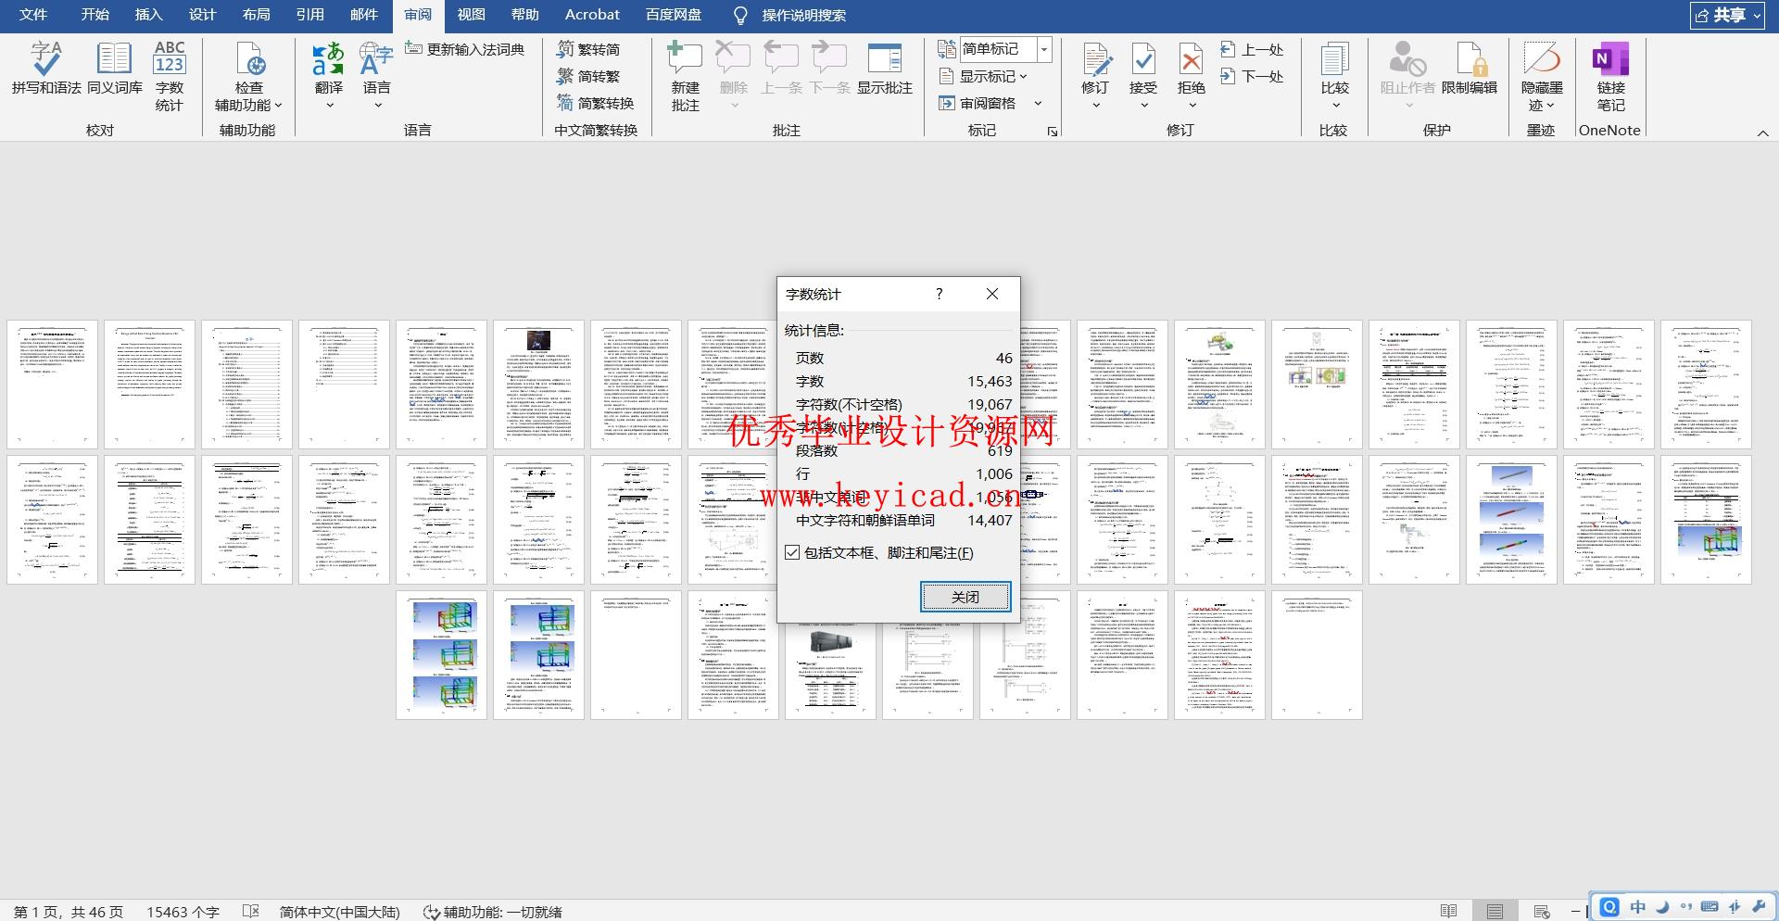Expand the 语言 dropdown arrow
Screen dimensions: 1779x921
pyautogui.click(x=377, y=106)
